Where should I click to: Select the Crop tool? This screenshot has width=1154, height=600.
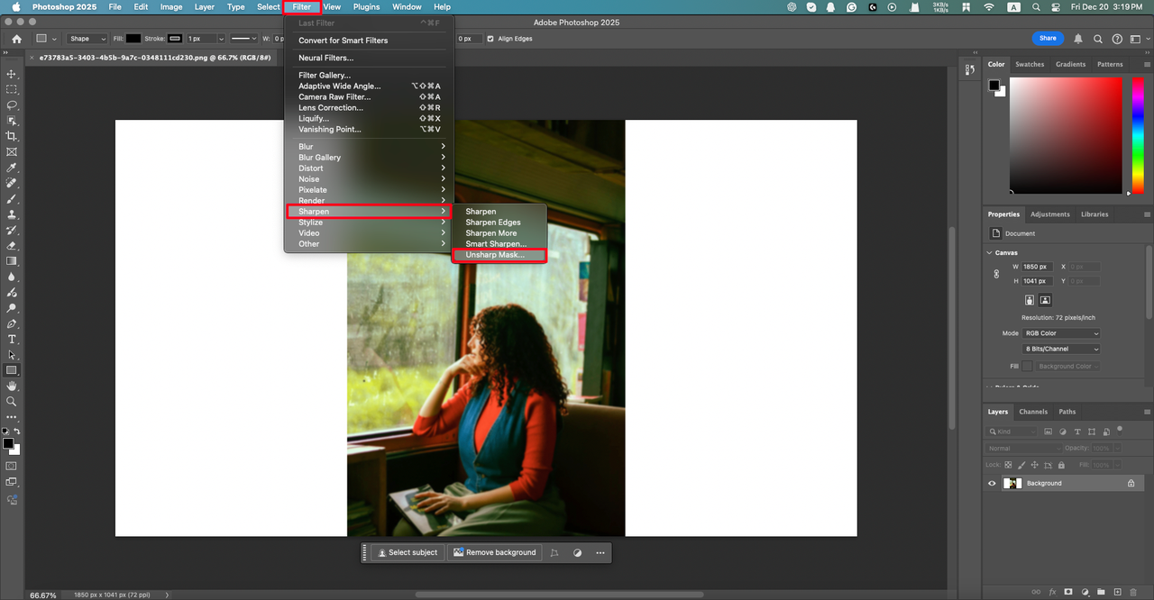[x=12, y=136]
